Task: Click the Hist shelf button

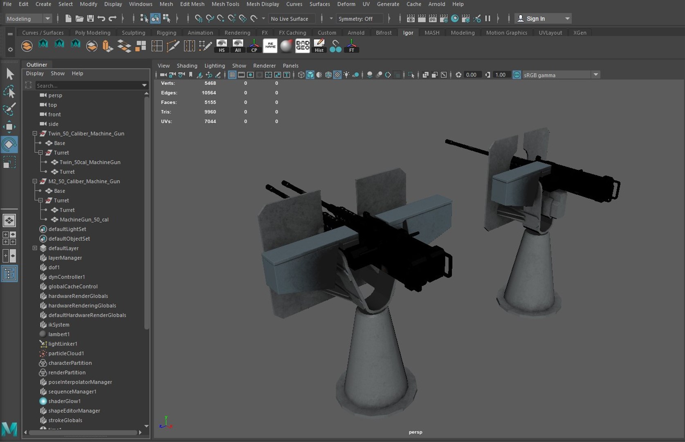Action: 319,46
